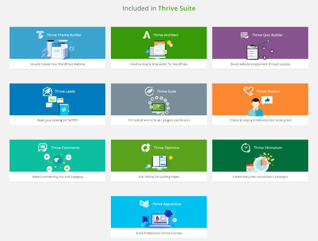Image resolution: width=318 pixels, height=241 pixels.
Task: Click 'Make Commenting Fun and Engaging' caption
Action: pyautogui.click(x=58, y=177)
